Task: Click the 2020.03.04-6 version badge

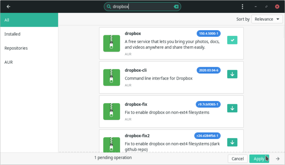Action: coord(208,70)
